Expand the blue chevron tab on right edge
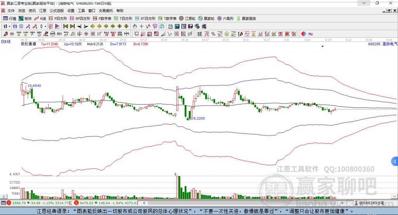Viewport: 398px width, 215px height. tap(395, 161)
